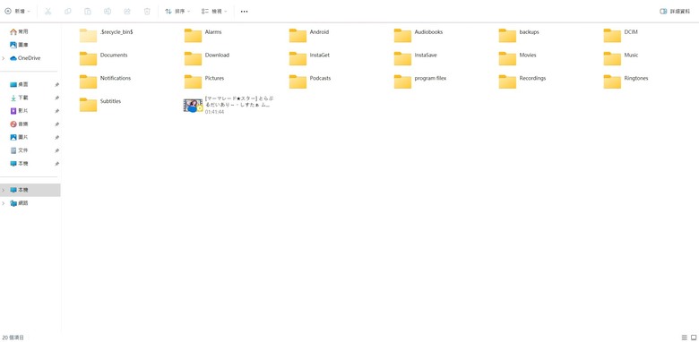Click the Copy icon in toolbar
The height and width of the screenshot is (342, 699).
click(68, 11)
